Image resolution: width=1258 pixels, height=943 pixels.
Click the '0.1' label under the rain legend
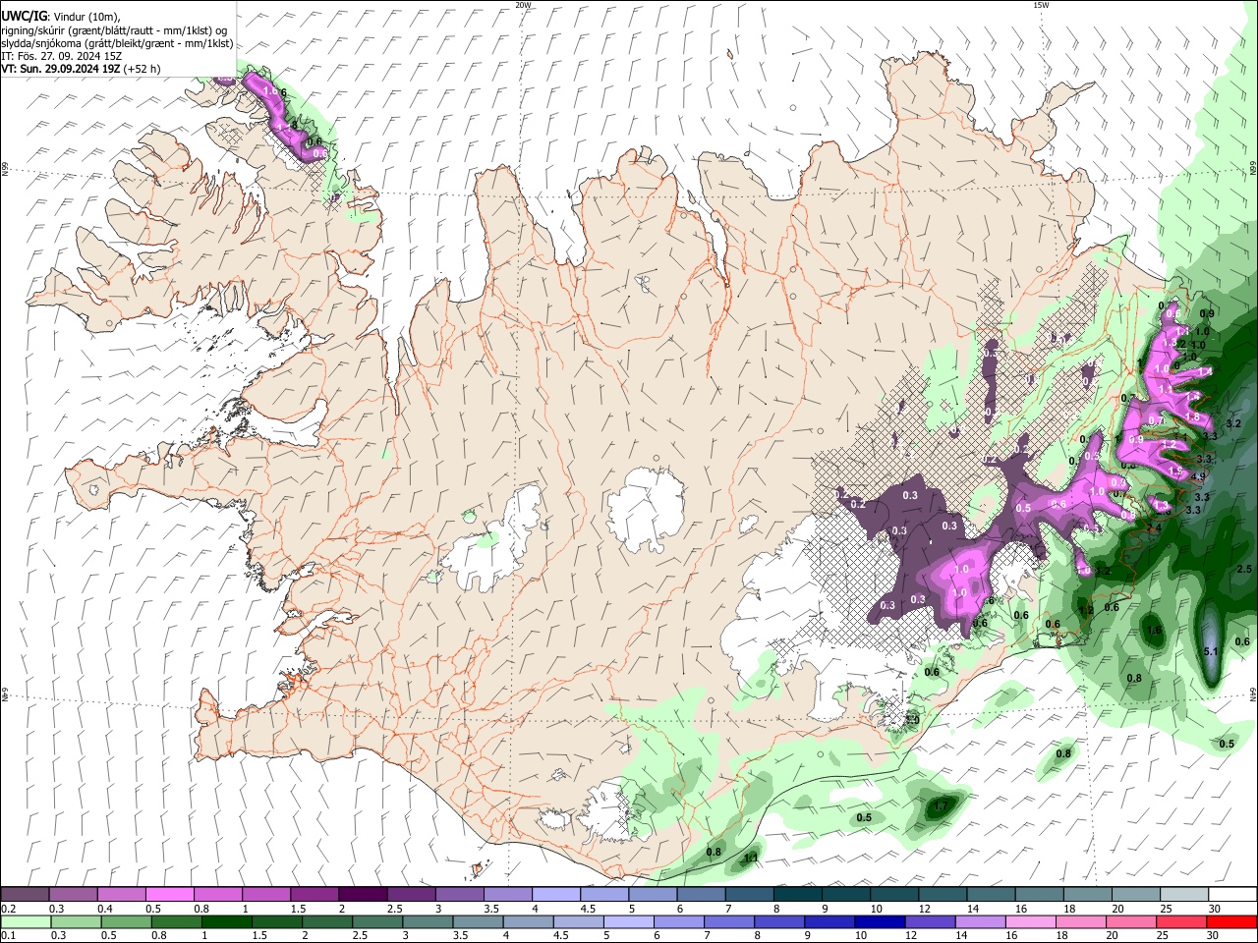point(8,936)
